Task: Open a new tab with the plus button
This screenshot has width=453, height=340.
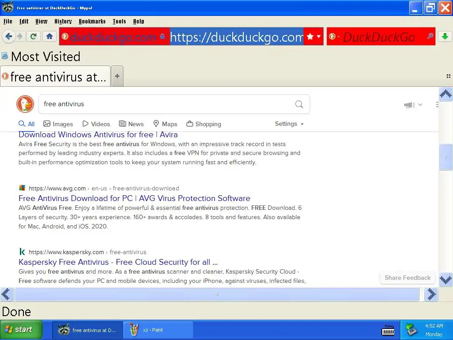Action: click(x=117, y=76)
